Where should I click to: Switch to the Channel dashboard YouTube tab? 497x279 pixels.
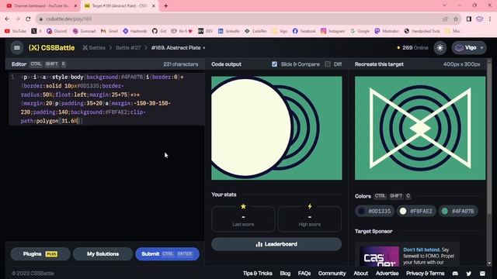click(40, 5)
